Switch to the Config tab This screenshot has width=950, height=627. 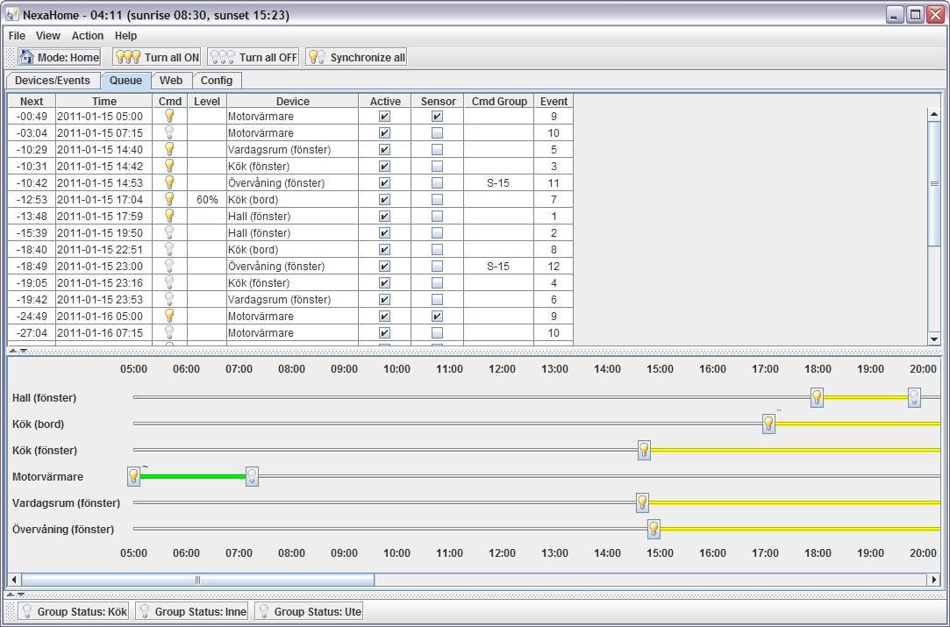coord(217,81)
